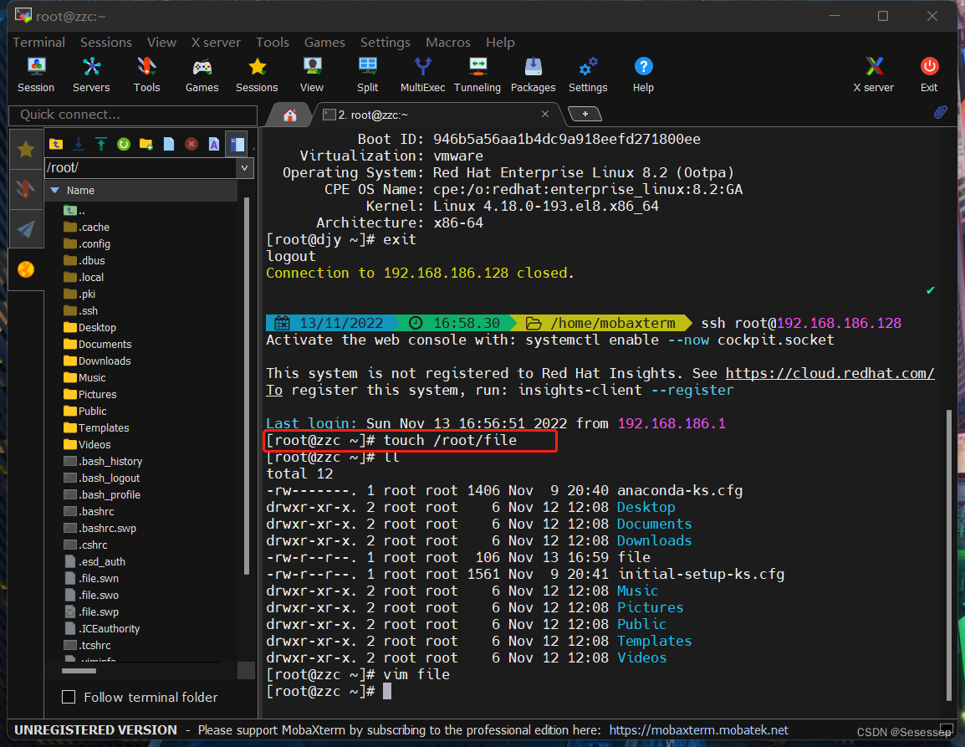Image resolution: width=965 pixels, height=747 pixels.
Task: Close the root@zzc tab
Action: tap(544, 114)
